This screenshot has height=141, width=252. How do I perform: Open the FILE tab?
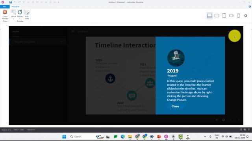click(x=5, y=7)
